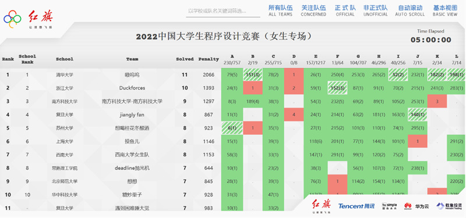
Task: Click the Penalty column header
Action: click(209, 59)
